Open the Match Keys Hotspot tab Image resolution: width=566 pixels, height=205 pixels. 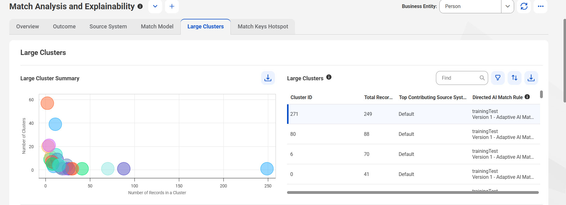click(x=263, y=27)
